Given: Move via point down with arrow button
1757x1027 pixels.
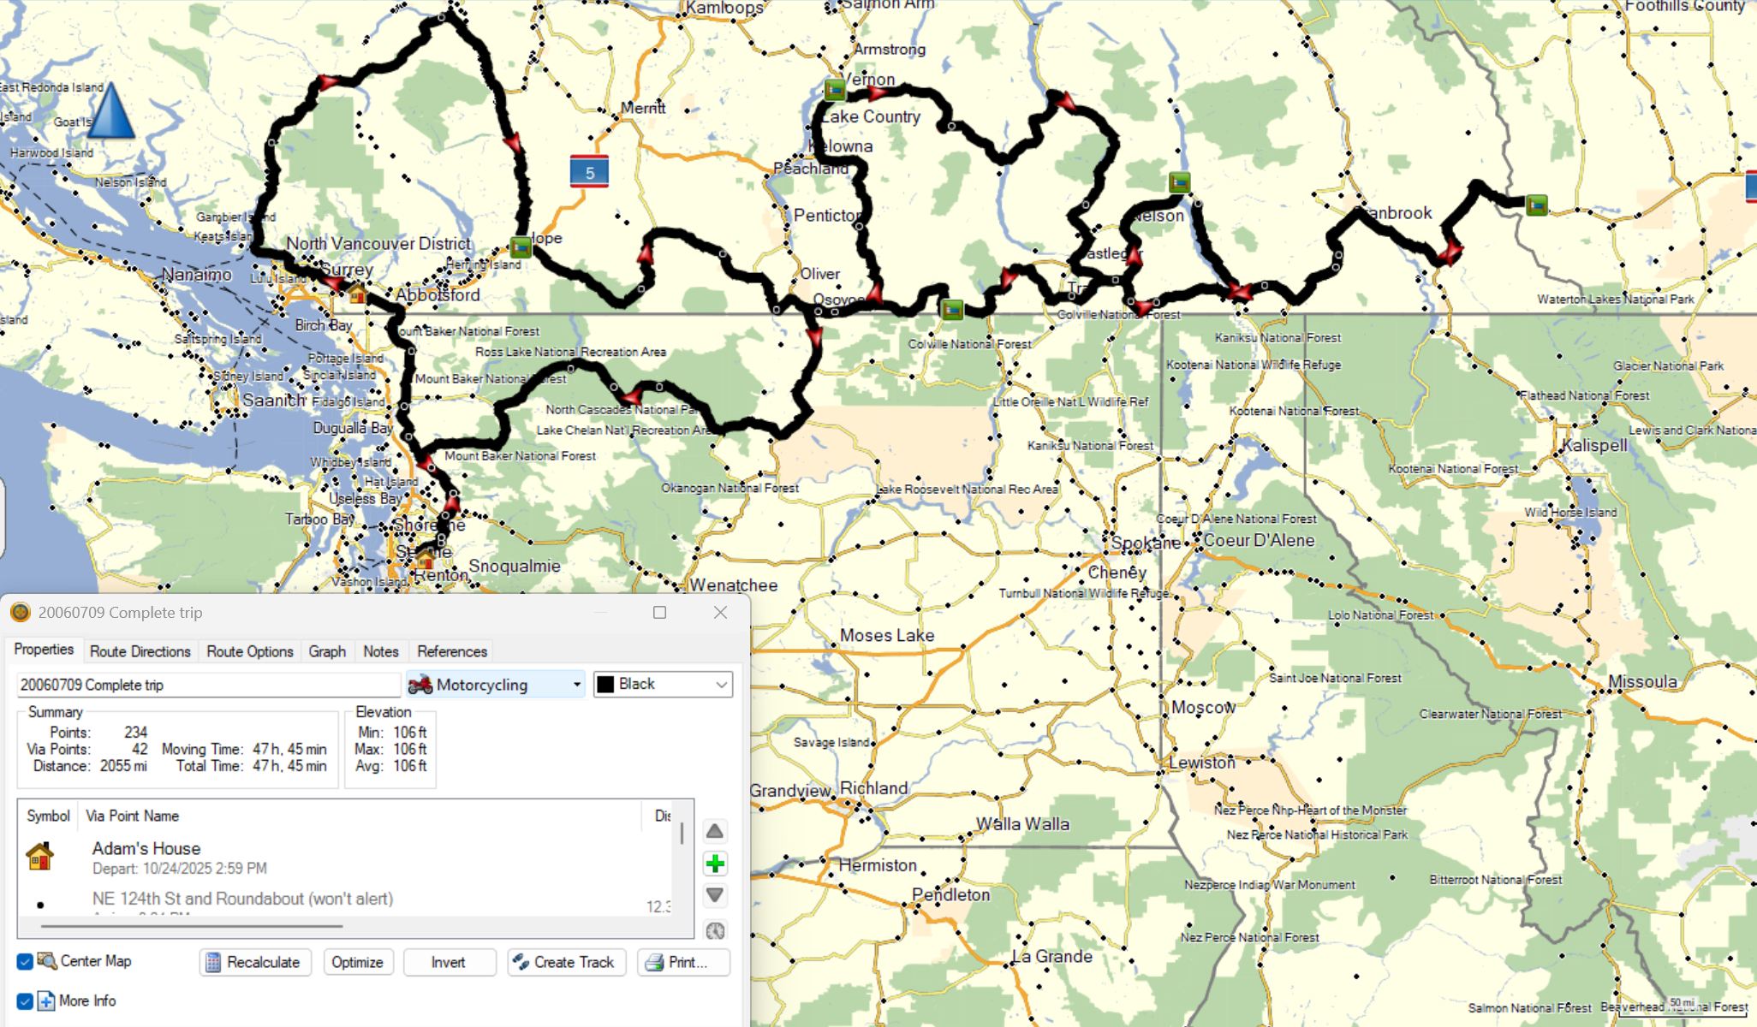Looking at the screenshot, I should pyautogui.click(x=715, y=895).
